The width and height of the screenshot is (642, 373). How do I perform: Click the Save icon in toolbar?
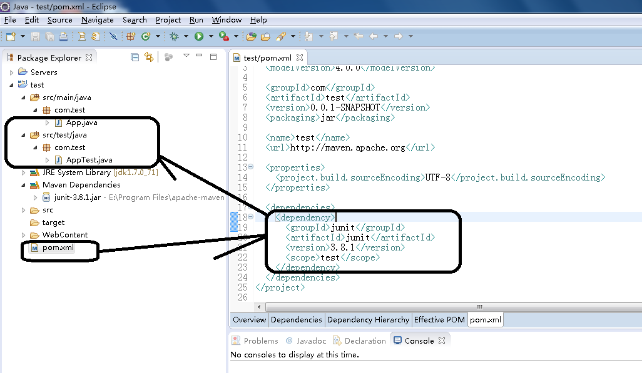(x=35, y=36)
